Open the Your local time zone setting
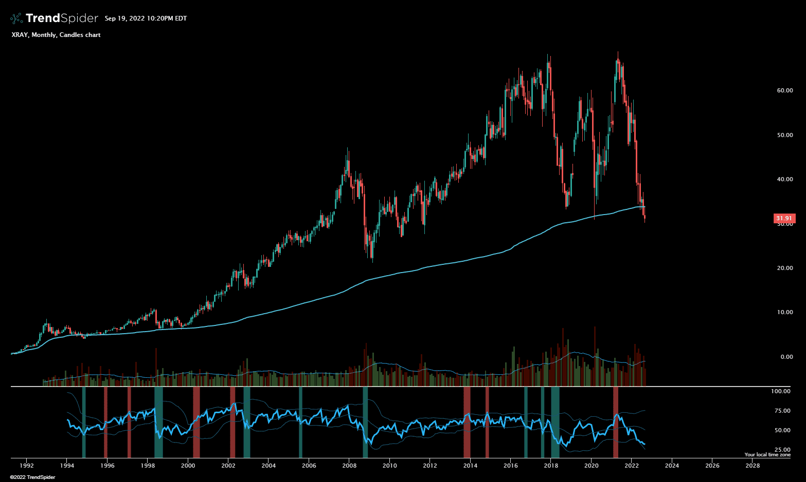The width and height of the screenshot is (806, 482). [x=767, y=455]
